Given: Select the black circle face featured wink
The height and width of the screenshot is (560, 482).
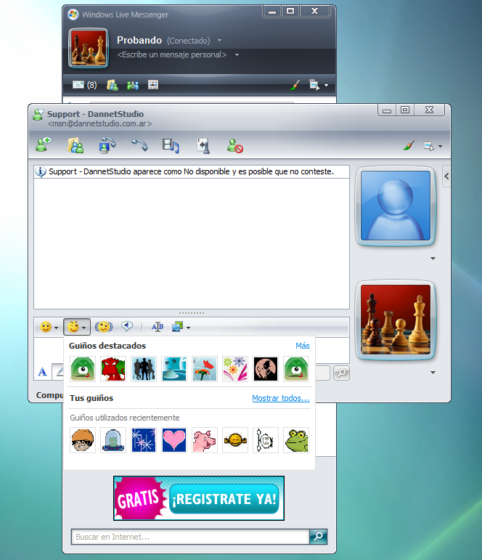Looking at the screenshot, I should tap(266, 369).
